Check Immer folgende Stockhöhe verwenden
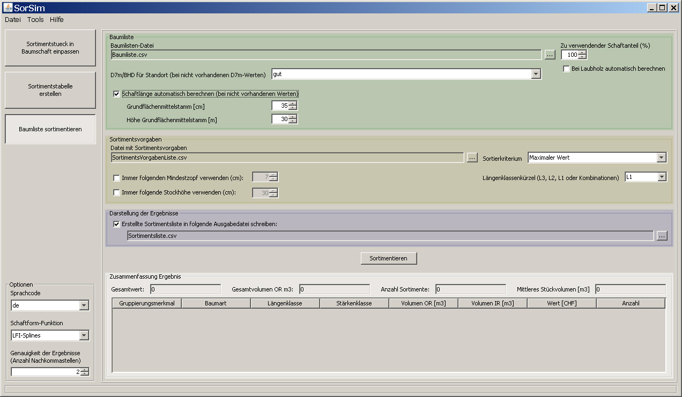682x397 pixels. 117,192
